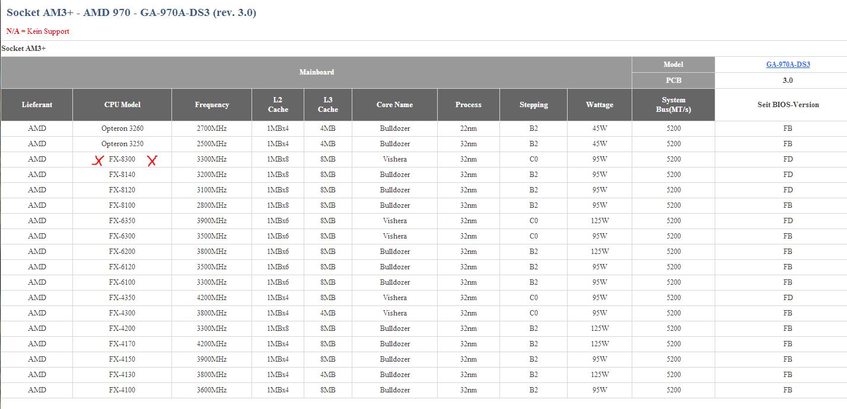The height and width of the screenshot is (409, 847).
Task: Select the "FX-4170" CPU model cell
Action: pos(122,344)
